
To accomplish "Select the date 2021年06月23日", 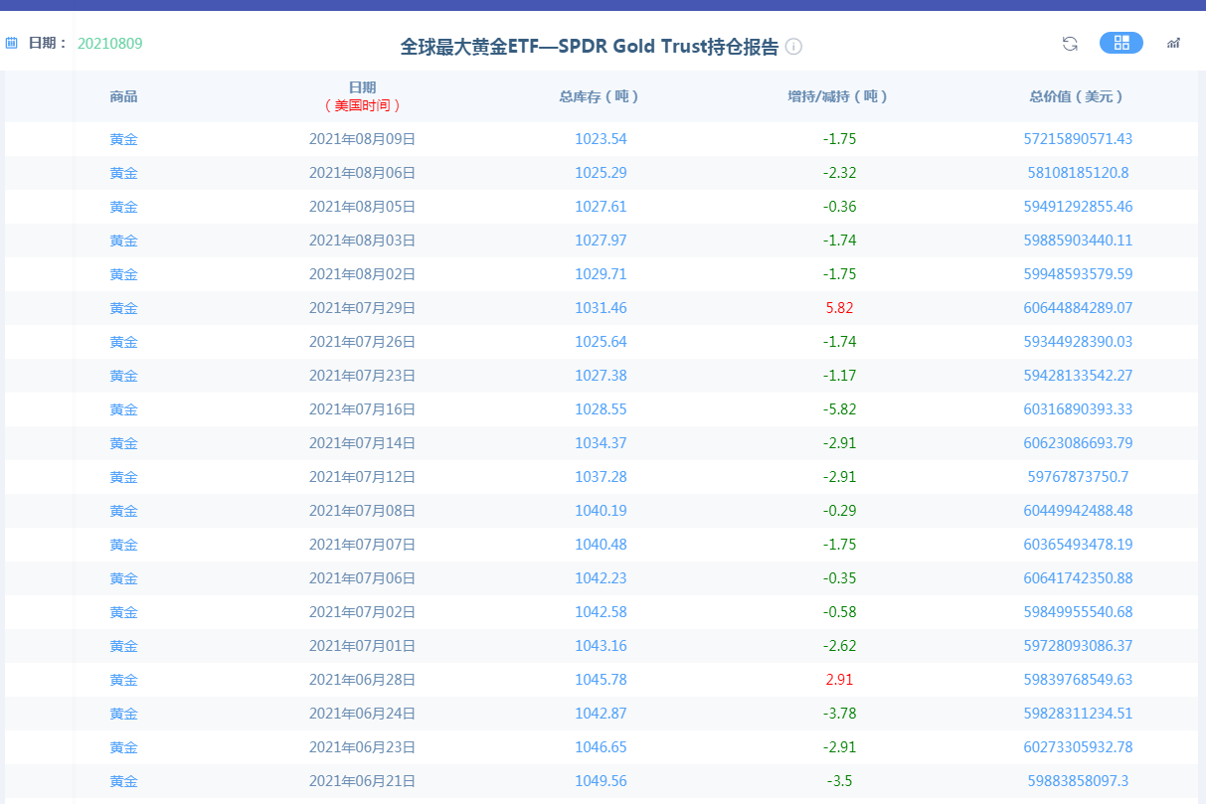I will coord(363,747).
